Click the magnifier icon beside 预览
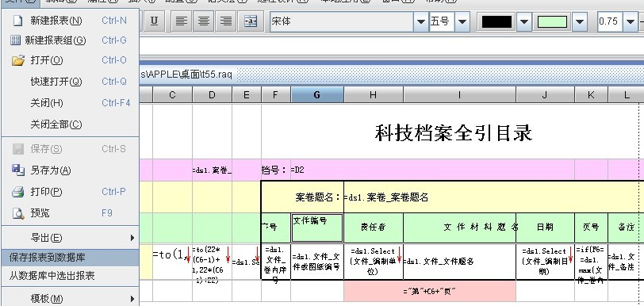The image size is (644, 306). pyautogui.click(x=18, y=213)
